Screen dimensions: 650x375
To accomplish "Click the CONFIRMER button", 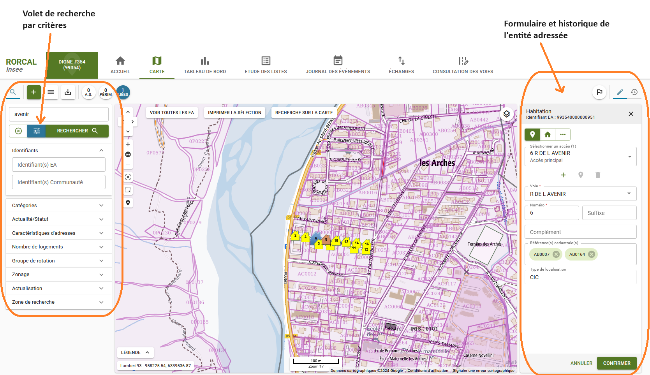I will [617, 363].
